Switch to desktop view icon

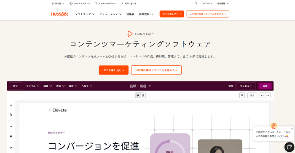click(x=138, y=95)
